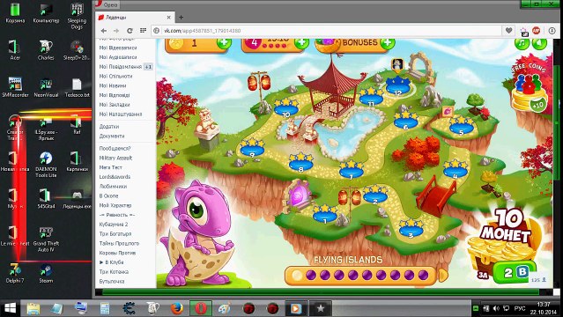The width and height of the screenshot is (563, 317).
Task: Open the В Окопе app link
Action: pyautogui.click(x=108, y=195)
